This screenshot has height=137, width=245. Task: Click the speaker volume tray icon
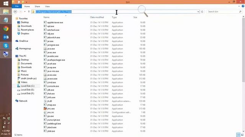(4, 127)
